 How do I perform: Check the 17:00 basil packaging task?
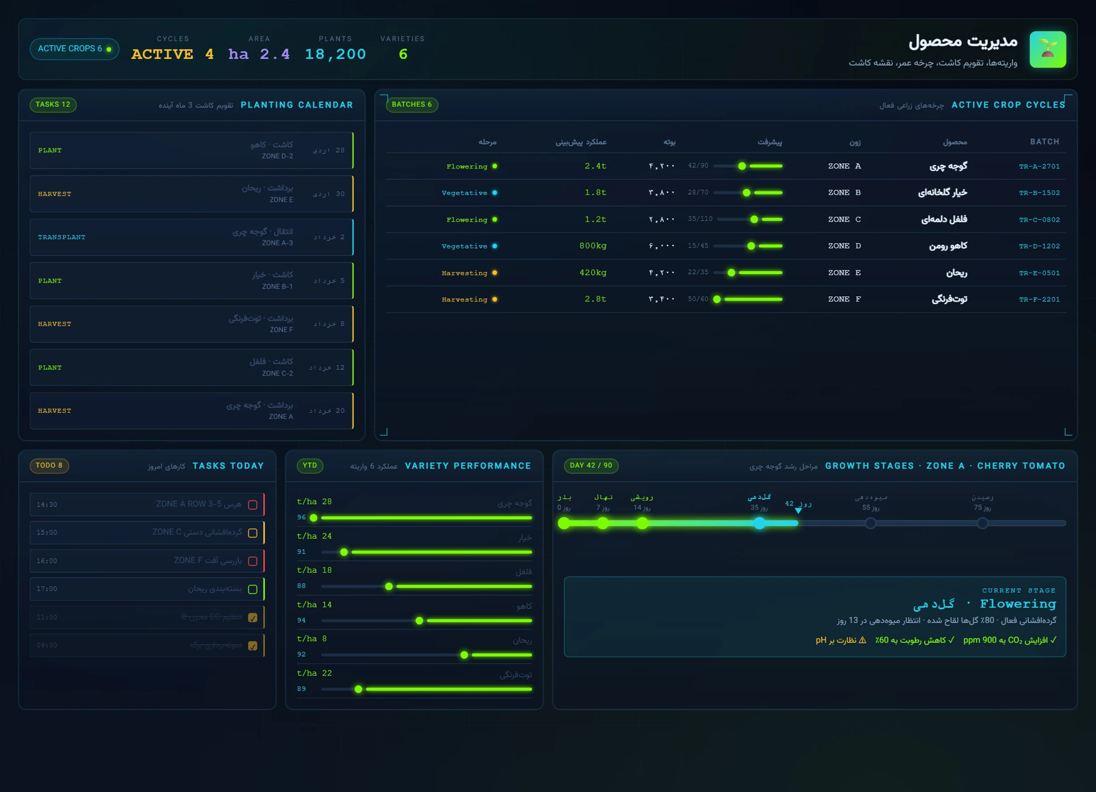pyautogui.click(x=253, y=589)
